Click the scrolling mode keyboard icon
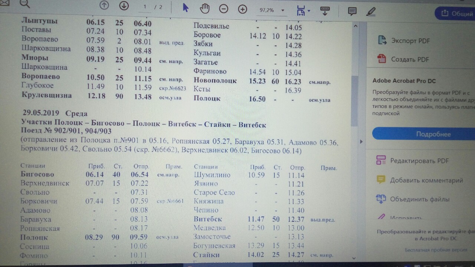This screenshot has height=267, width=475. pos(325,11)
